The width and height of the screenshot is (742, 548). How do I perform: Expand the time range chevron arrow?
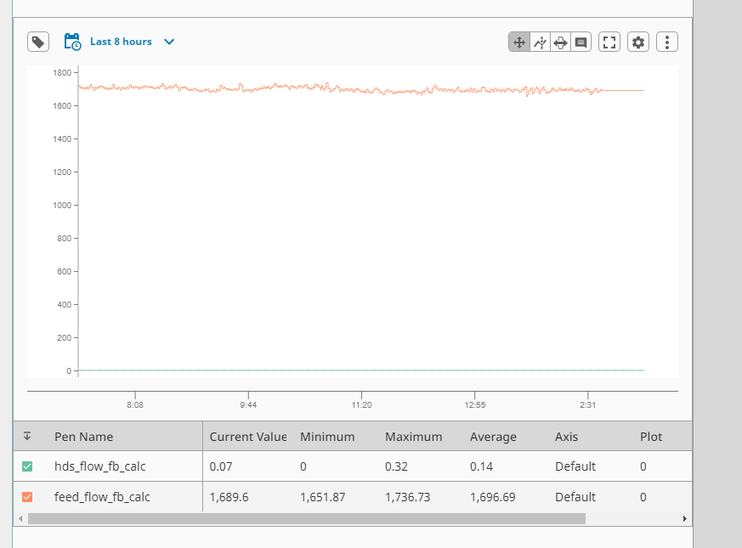pos(169,42)
